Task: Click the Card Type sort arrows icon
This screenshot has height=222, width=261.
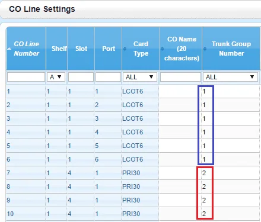Action: [125, 49]
